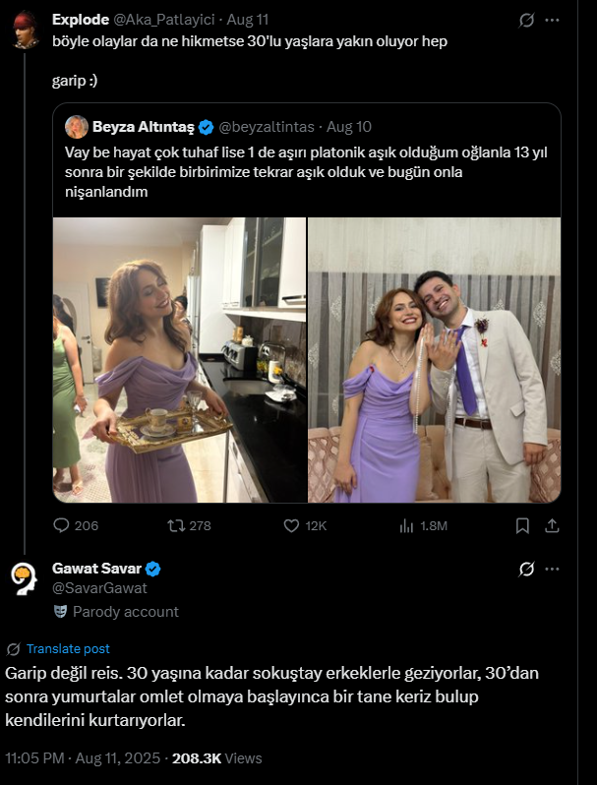Open Beyza Altıntaş's small avatar in quoted post

[77, 127]
